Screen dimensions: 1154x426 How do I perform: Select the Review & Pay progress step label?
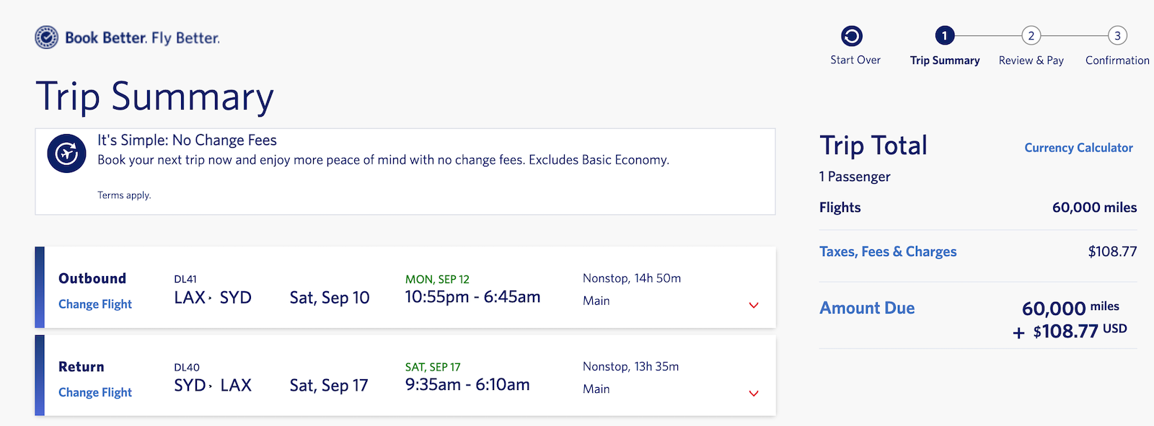1031,61
